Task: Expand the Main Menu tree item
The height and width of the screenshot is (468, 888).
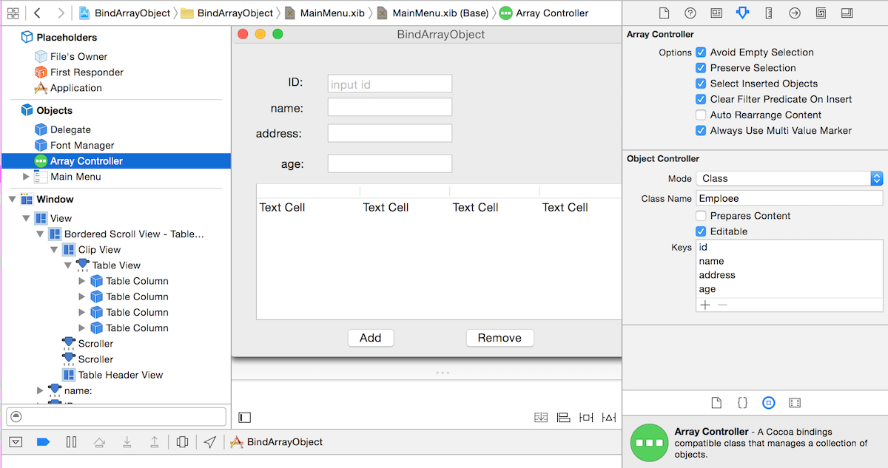Action: tap(27, 177)
